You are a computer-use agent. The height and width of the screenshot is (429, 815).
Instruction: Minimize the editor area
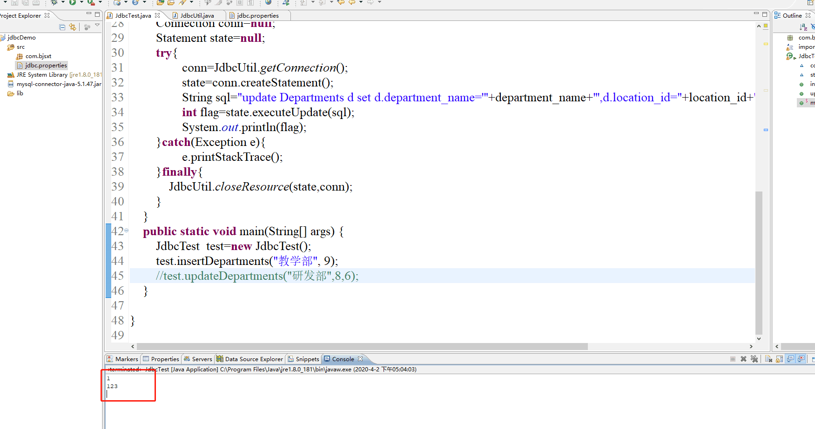coord(756,14)
